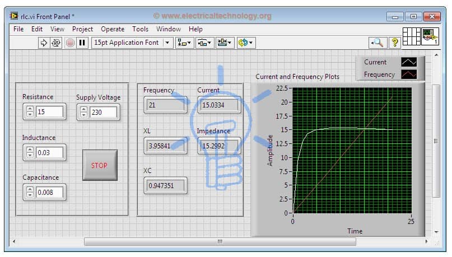Click the XL indicator value 3.95841
Viewport: 452px width, 257px height.
[x=165, y=146]
